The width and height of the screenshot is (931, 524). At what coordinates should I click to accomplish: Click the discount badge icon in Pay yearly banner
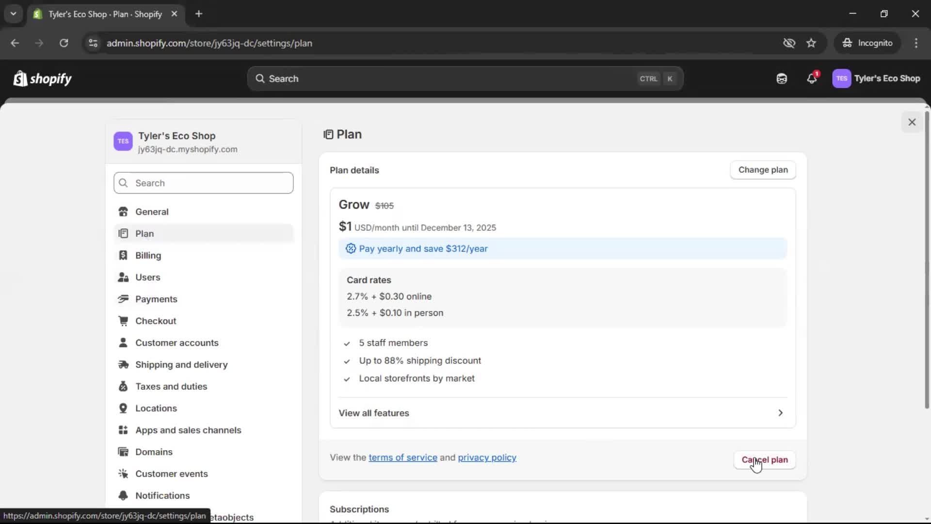click(351, 249)
